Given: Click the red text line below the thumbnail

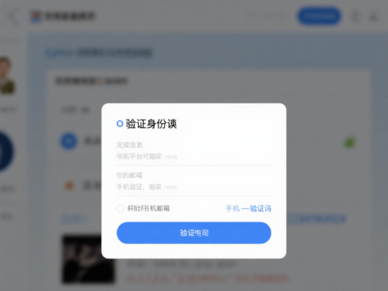Looking at the screenshot, I should pyautogui.click(x=207, y=278).
